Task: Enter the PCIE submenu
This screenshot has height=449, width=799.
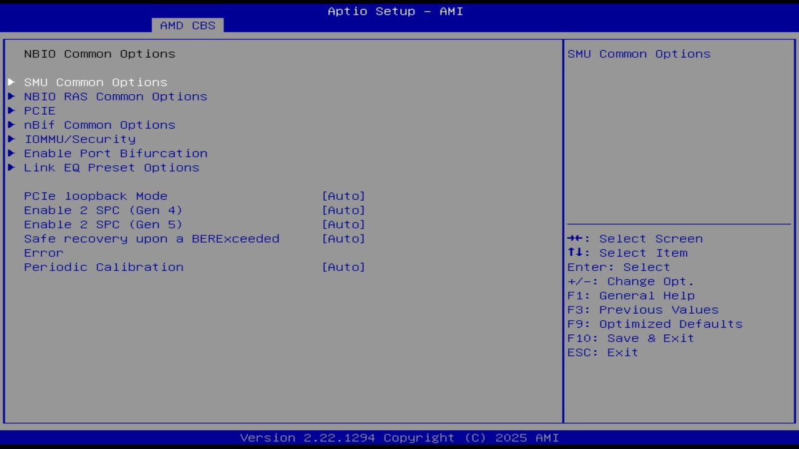Action: (x=39, y=110)
